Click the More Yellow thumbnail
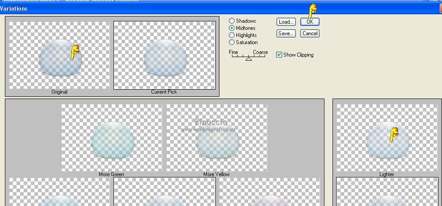This screenshot has width=442, height=206. (x=217, y=138)
